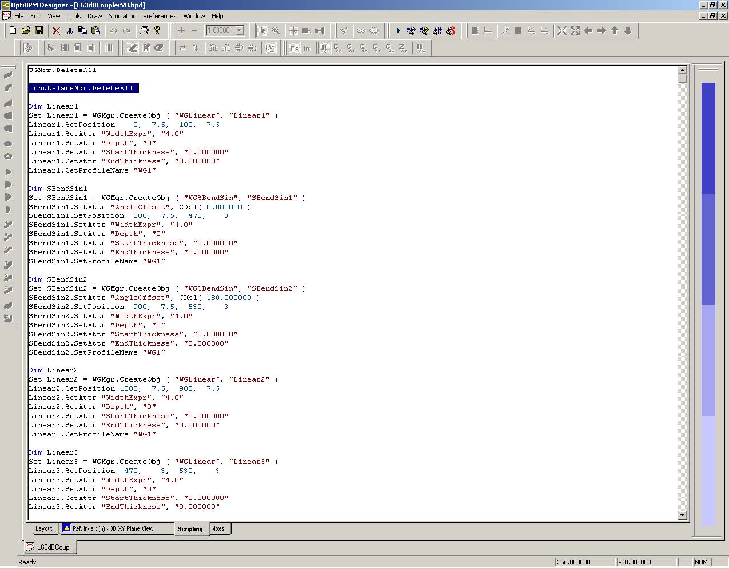
Task: Click the script scrollbar down arrow
Action: 682,515
